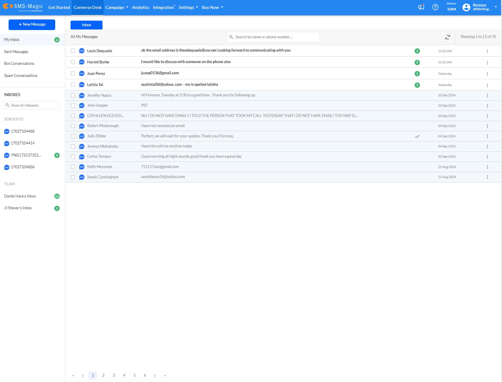Open the three-dot menu for Robert Mcdonough

click(x=487, y=126)
